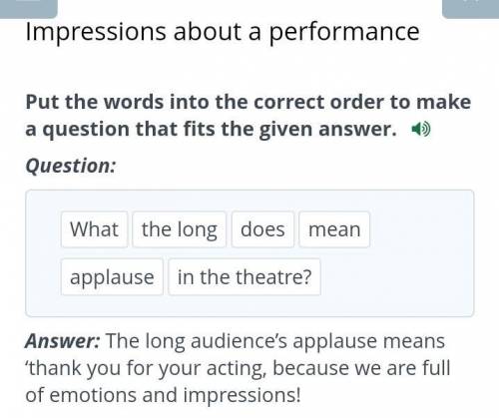Click the word "audience's" in the answer
The image size is (499, 418).
pyautogui.click(x=239, y=341)
